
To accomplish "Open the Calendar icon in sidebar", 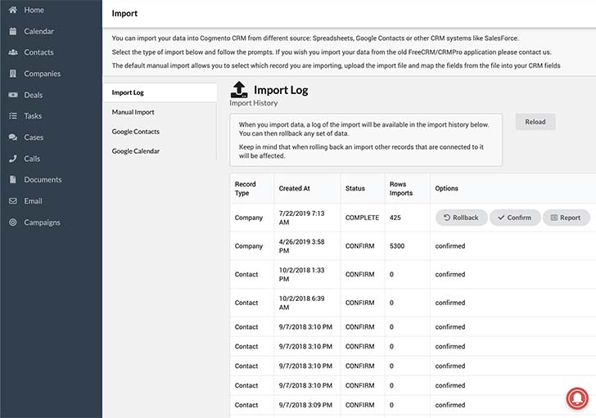I will [13, 31].
